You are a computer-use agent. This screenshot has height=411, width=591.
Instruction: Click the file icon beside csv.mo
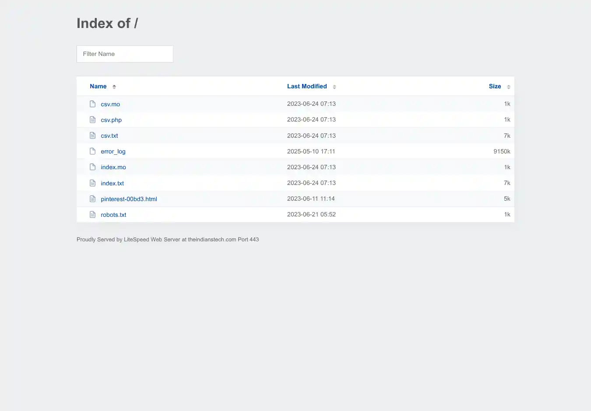[x=92, y=104]
